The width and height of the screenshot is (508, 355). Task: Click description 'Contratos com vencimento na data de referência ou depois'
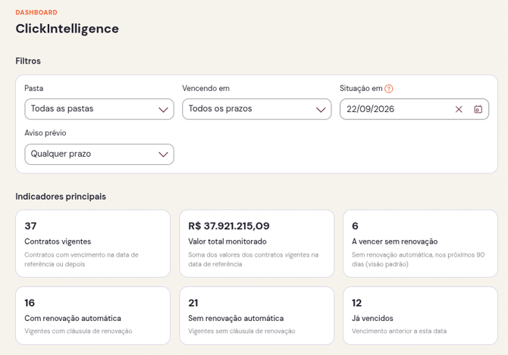(81, 260)
